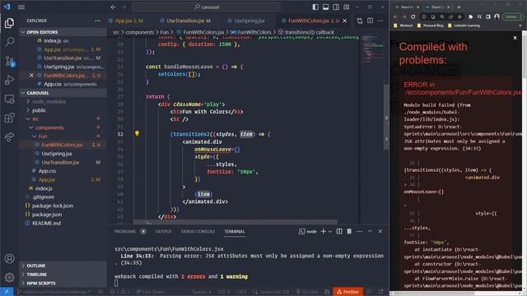The height and width of the screenshot is (296, 527).
Task: Close FunWithColors.jsx in Open Editors list
Action: 31,76
